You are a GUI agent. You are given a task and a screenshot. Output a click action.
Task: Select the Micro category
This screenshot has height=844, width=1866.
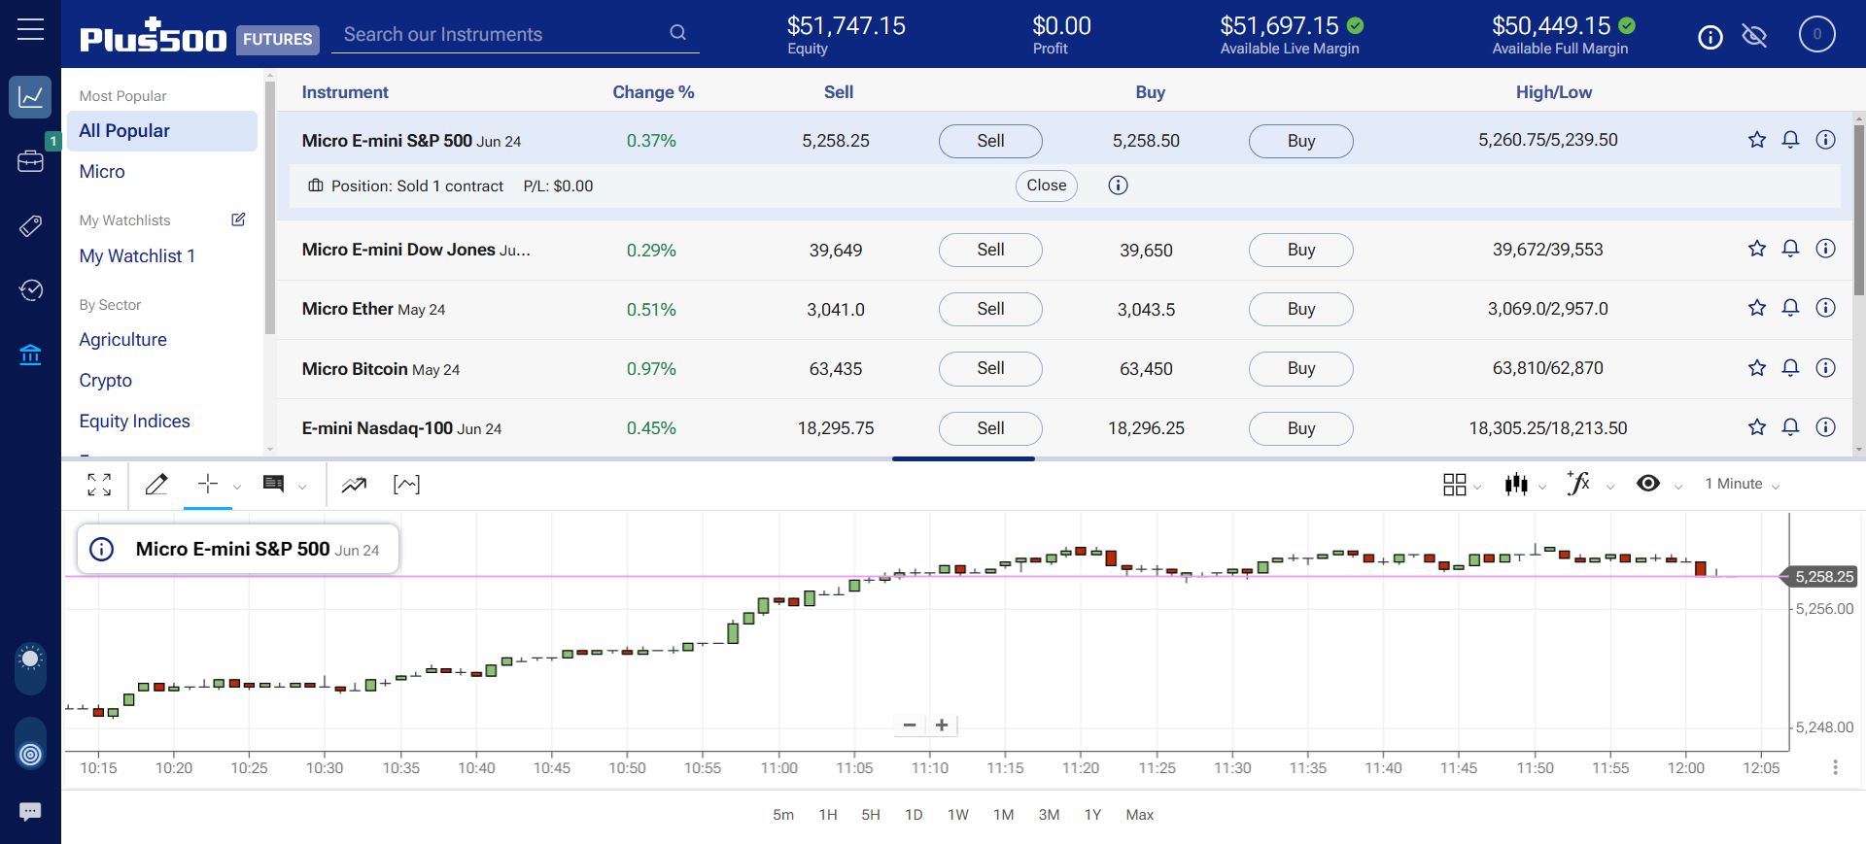pyautogui.click(x=102, y=172)
